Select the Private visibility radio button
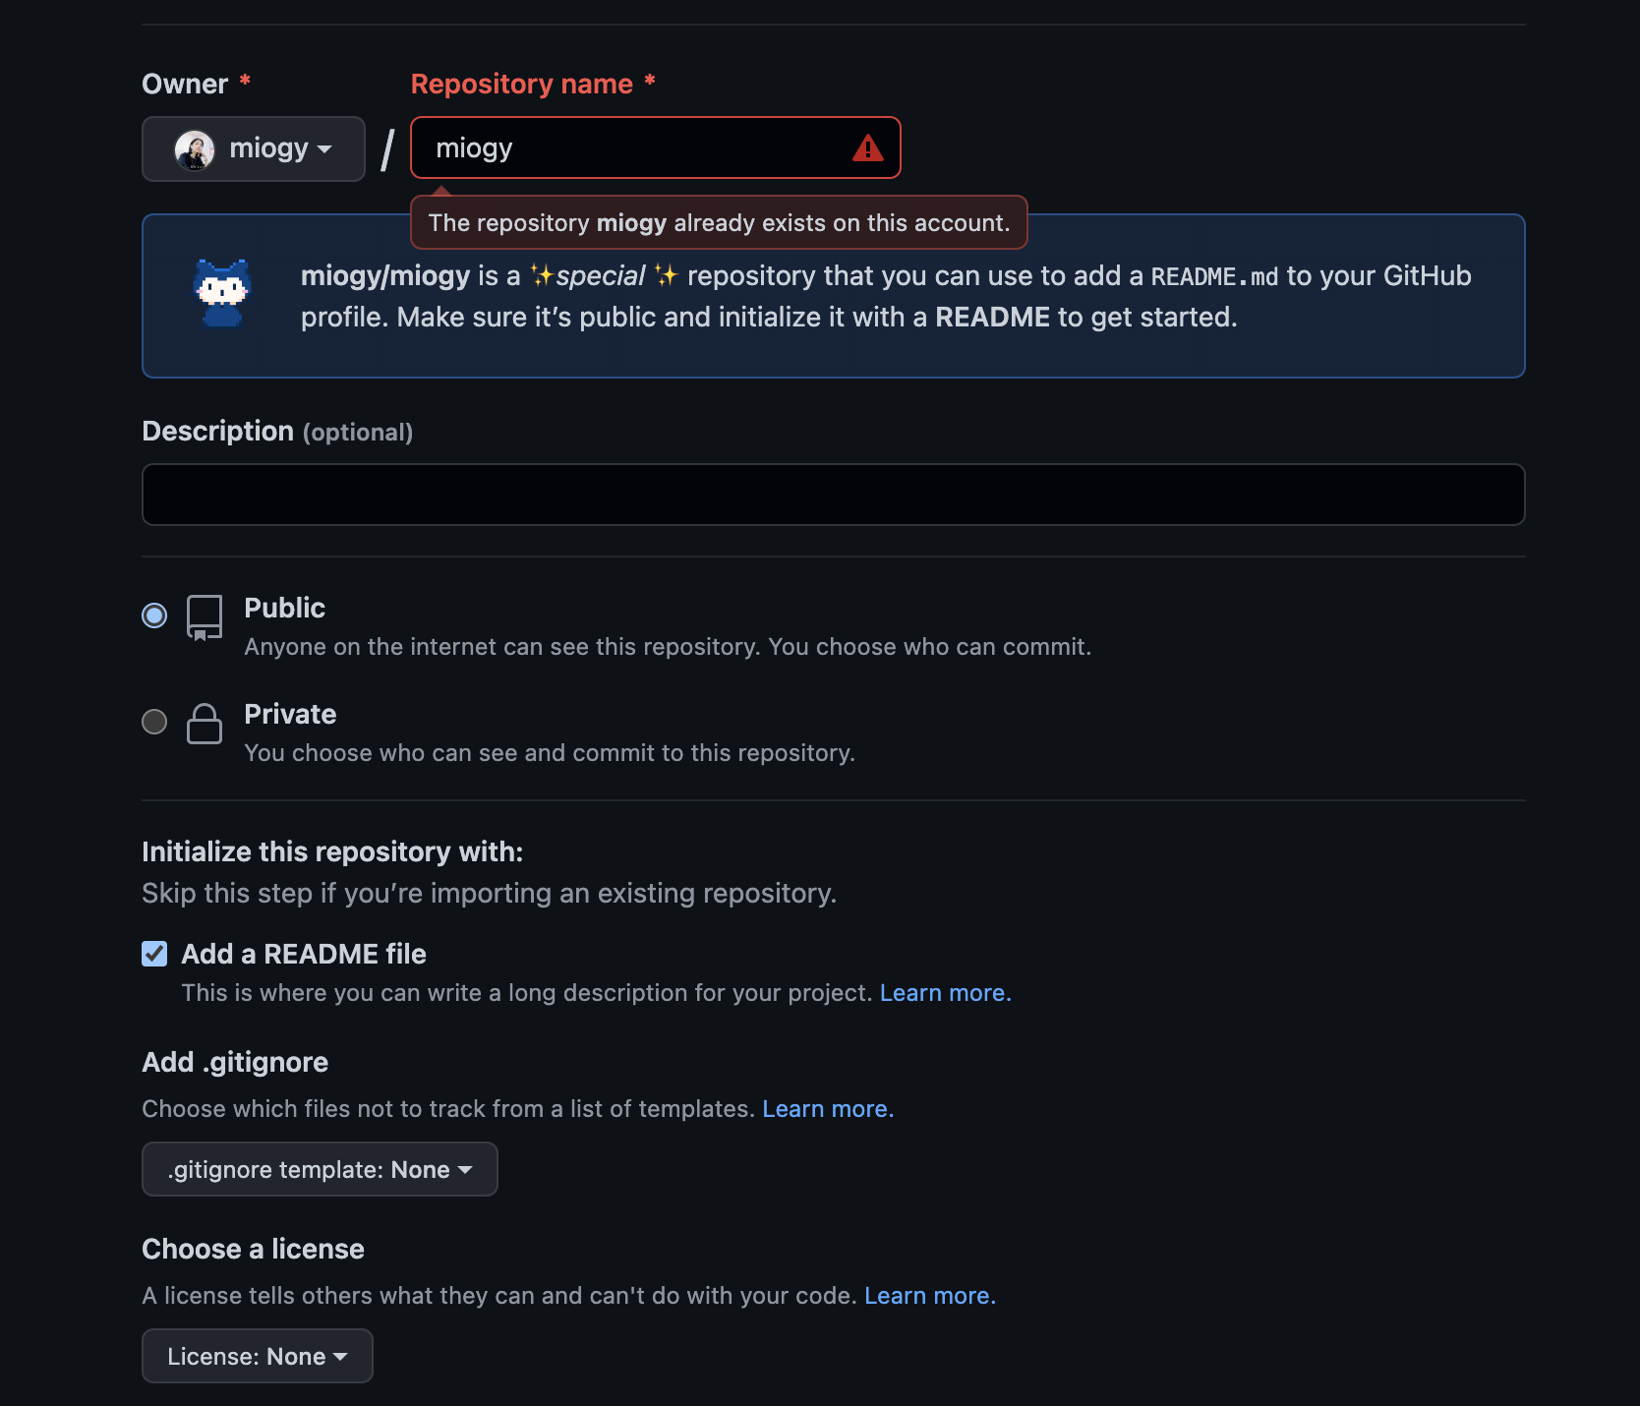 [x=154, y=722]
